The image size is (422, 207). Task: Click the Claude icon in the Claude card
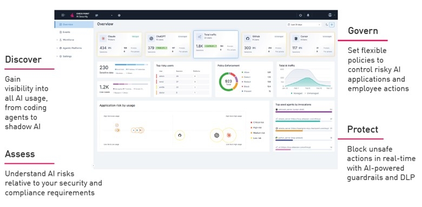pos(103,38)
